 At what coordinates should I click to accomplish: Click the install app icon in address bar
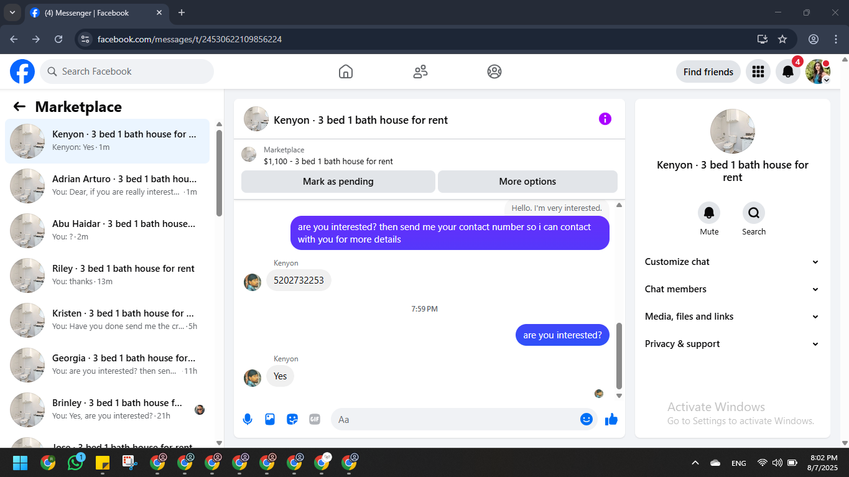[763, 39]
